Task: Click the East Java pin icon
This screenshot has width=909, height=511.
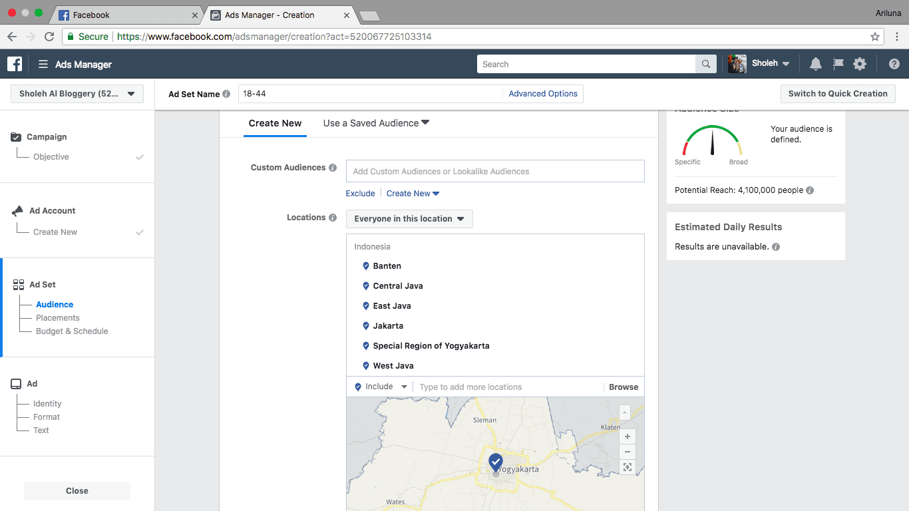Action: [x=365, y=306]
